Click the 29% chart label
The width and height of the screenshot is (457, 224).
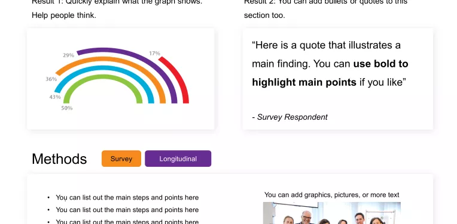pos(69,55)
